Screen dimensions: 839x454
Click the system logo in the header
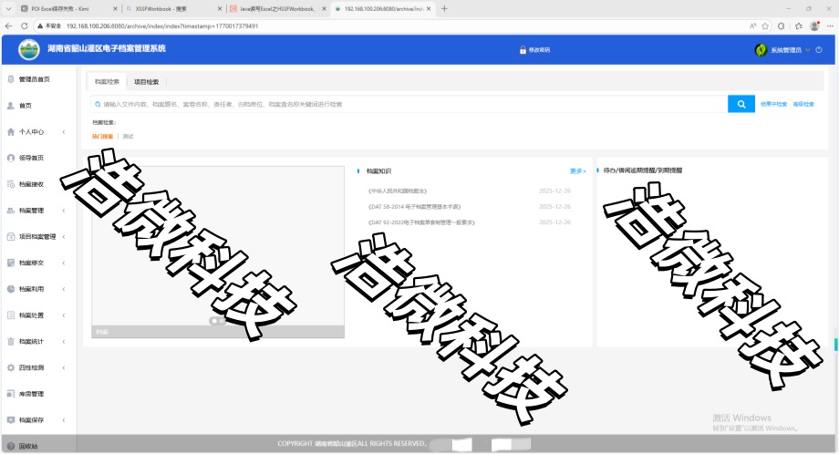(x=29, y=50)
